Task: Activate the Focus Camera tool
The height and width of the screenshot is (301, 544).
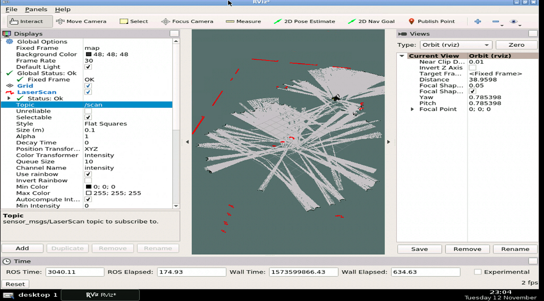Action: pos(187,21)
